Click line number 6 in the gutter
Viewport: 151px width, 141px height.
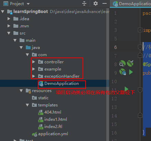click(x=116, y=47)
